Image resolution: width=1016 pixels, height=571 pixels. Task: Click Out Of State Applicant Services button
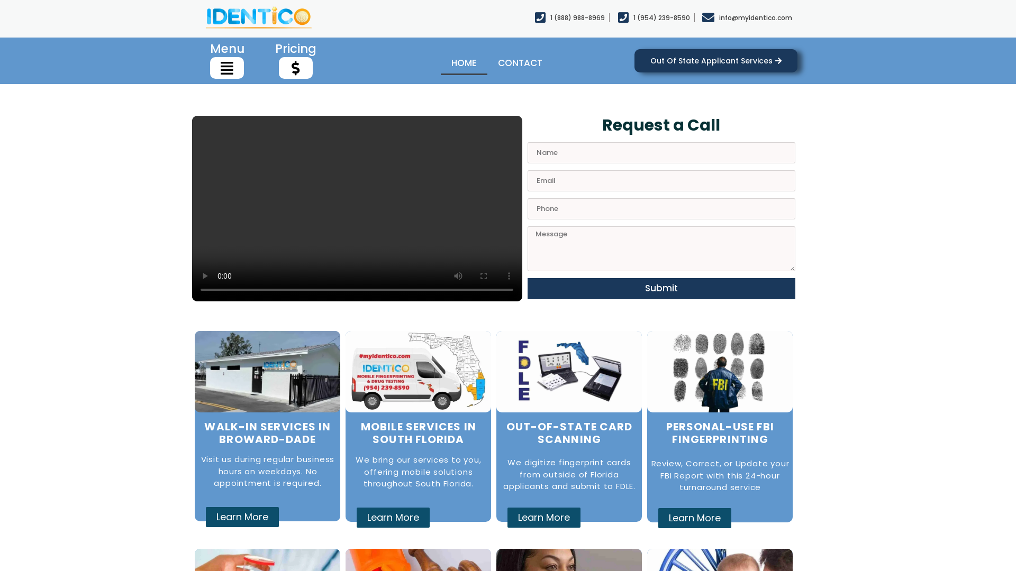click(716, 61)
